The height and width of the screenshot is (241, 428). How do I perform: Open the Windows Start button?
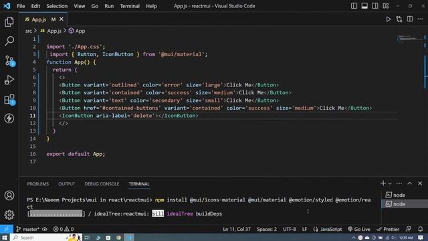click(x=5, y=238)
